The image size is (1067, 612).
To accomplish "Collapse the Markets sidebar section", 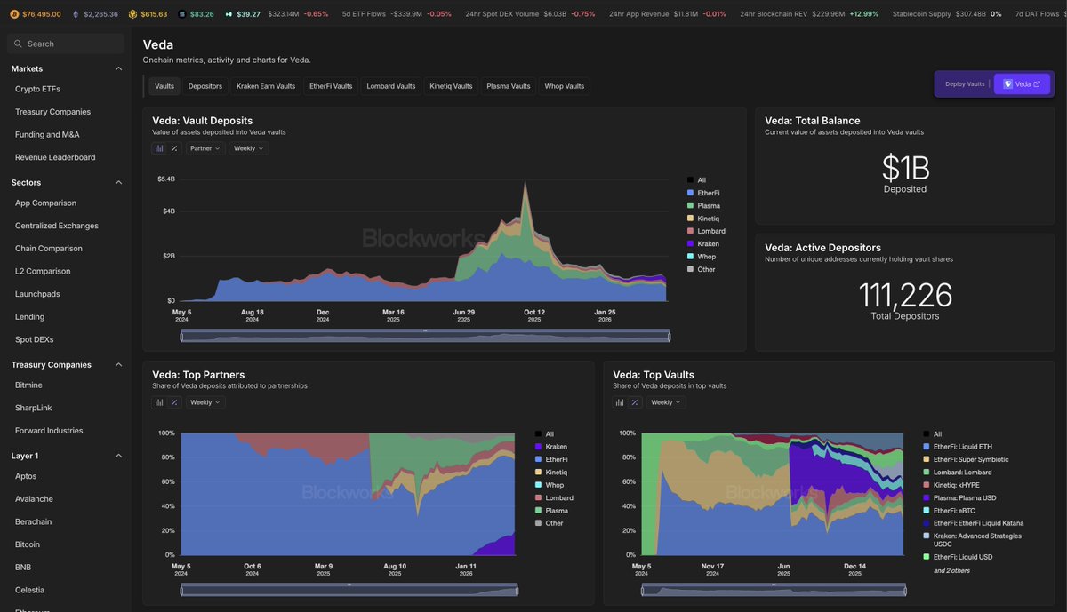I will 119,68.
